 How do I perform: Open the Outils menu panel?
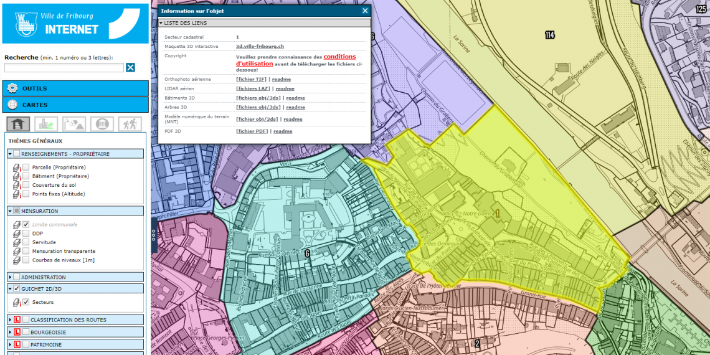[75, 88]
